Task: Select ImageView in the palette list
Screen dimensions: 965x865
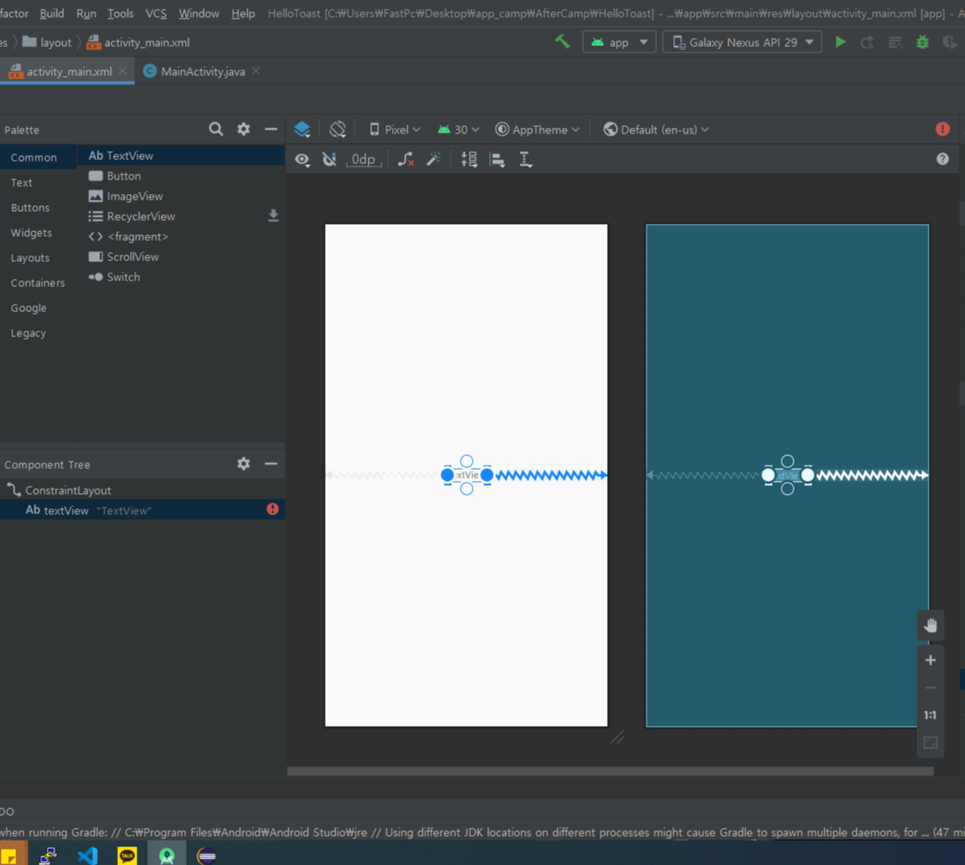Action: (181, 196)
